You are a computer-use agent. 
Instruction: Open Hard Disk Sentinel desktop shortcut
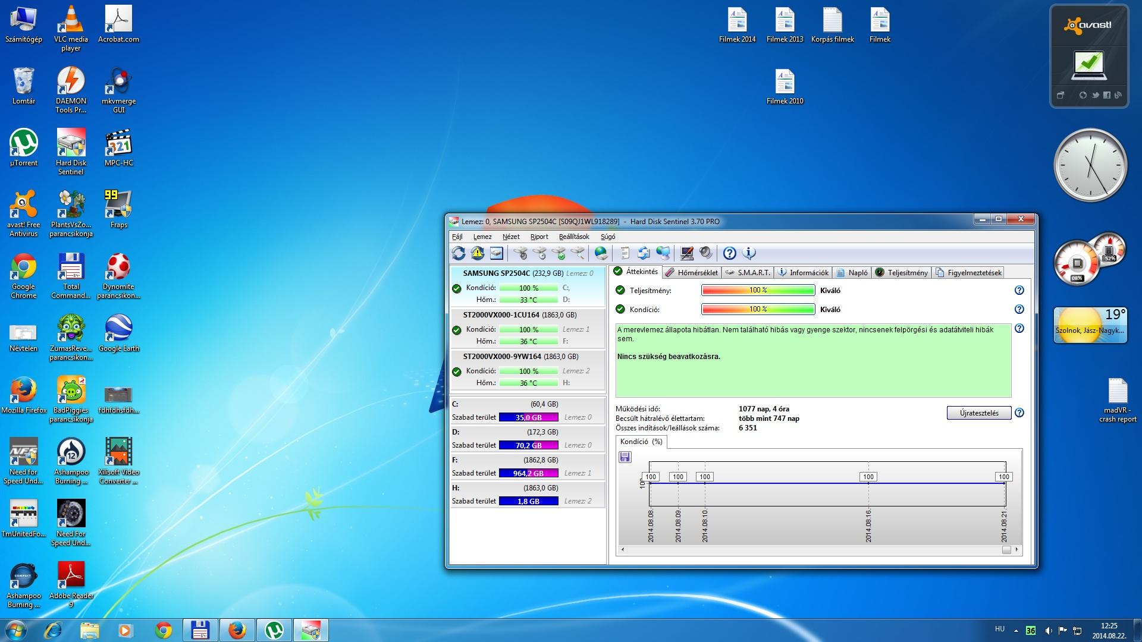tap(71, 152)
